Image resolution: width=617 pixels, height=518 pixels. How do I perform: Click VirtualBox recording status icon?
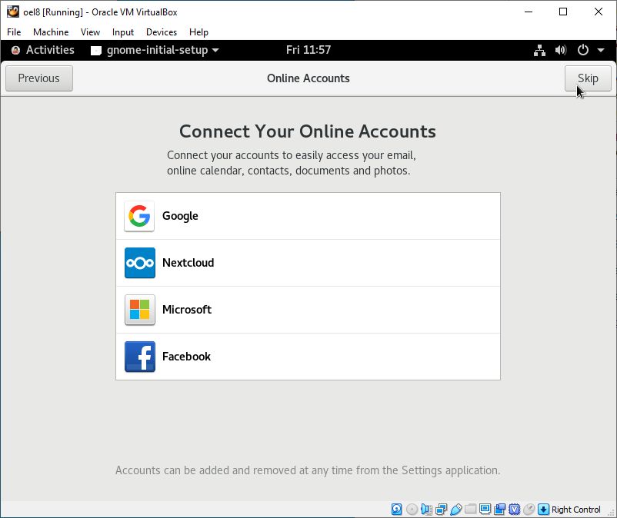point(500,510)
